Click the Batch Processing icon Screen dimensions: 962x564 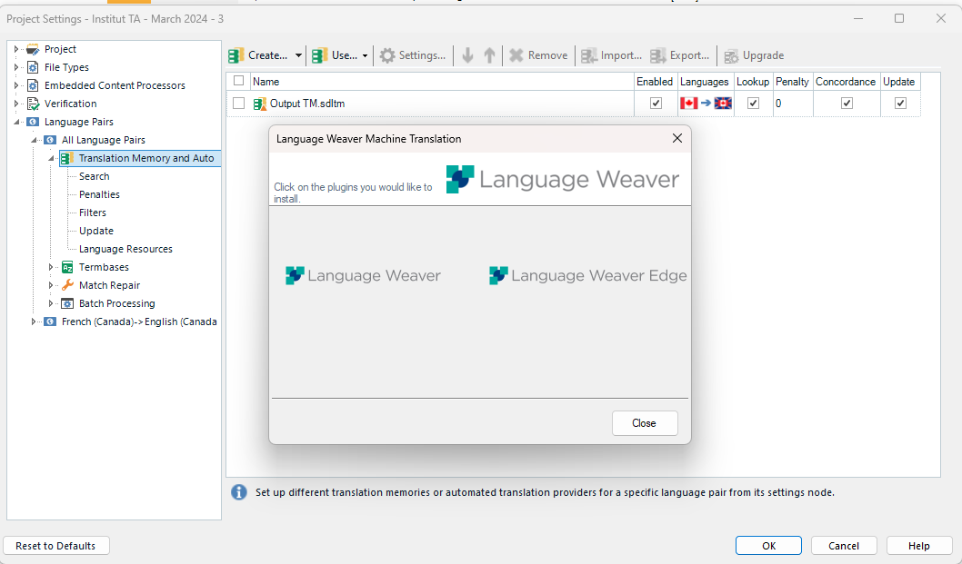(67, 303)
